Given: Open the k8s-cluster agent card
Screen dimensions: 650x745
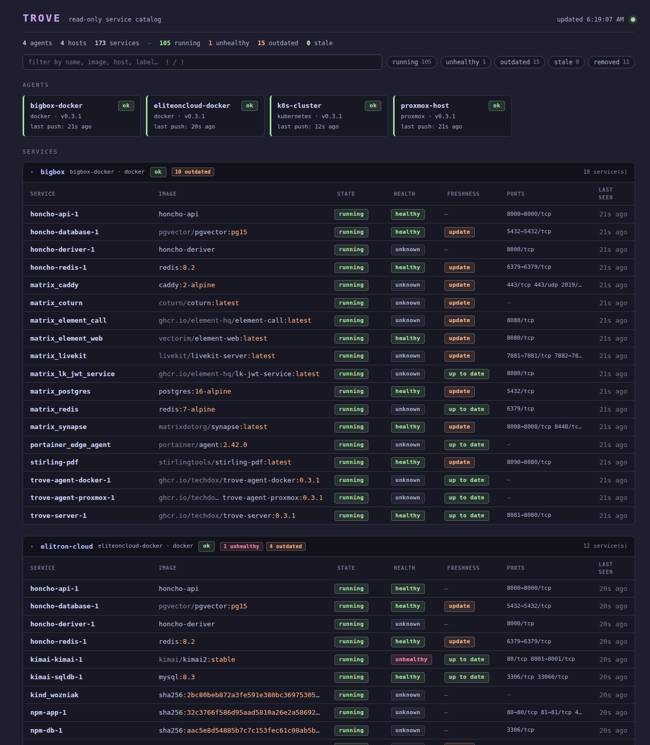Looking at the screenshot, I should click(x=329, y=116).
